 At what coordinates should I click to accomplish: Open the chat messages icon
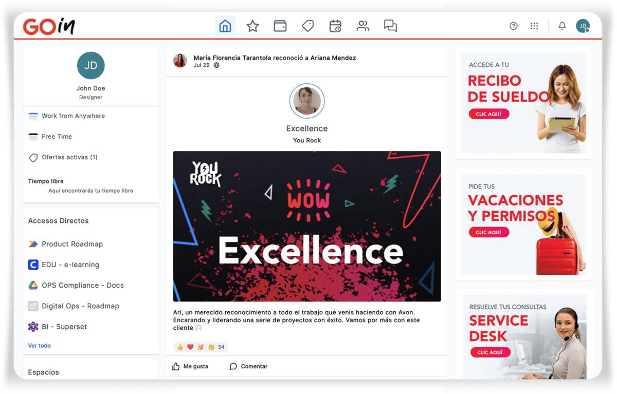[x=391, y=26]
